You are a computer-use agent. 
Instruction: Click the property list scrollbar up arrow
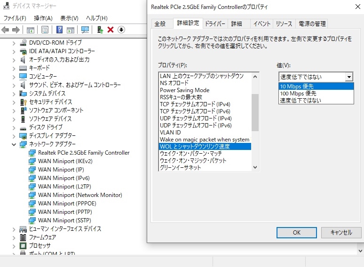click(x=255, y=76)
